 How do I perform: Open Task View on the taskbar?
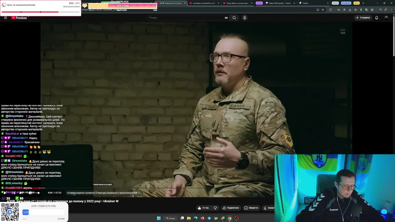[x=182, y=218]
